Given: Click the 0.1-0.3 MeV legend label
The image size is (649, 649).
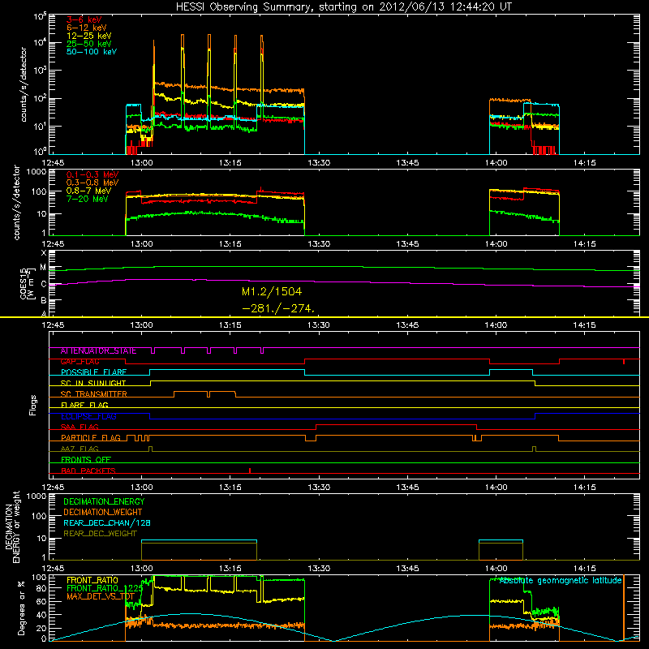Looking at the screenshot, I should pyautogui.click(x=92, y=174).
